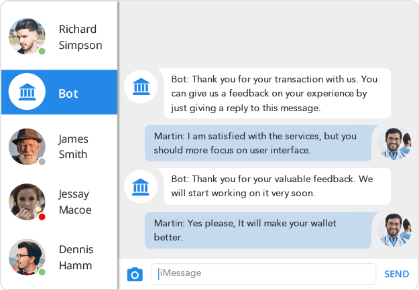Click Jessay Macoe's red status dot
The width and height of the screenshot is (419, 290).
click(x=42, y=217)
